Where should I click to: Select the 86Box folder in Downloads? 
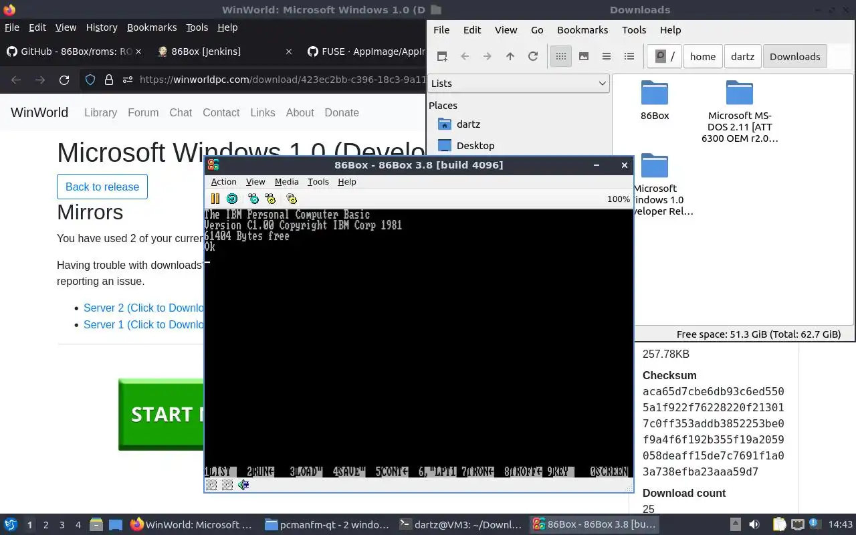pyautogui.click(x=655, y=100)
